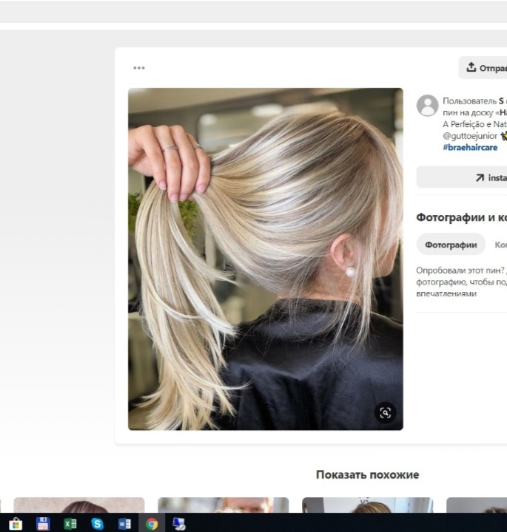Open the fourth similar pin at right edge
Screen dimensions: 507x532
coord(477,505)
